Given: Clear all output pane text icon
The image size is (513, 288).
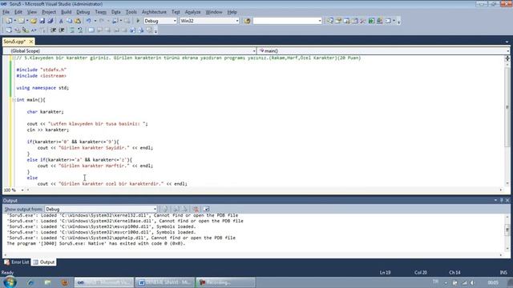Looking at the screenshot, I should coord(196,209).
